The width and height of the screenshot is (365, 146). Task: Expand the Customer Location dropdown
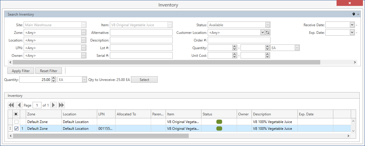262,33
